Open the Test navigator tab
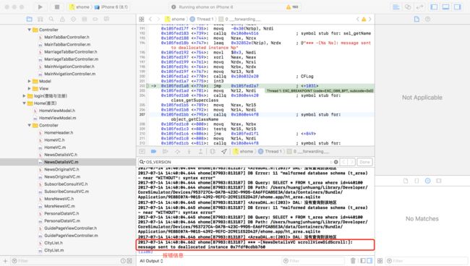The image size is (470, 266). click(74, 20)
